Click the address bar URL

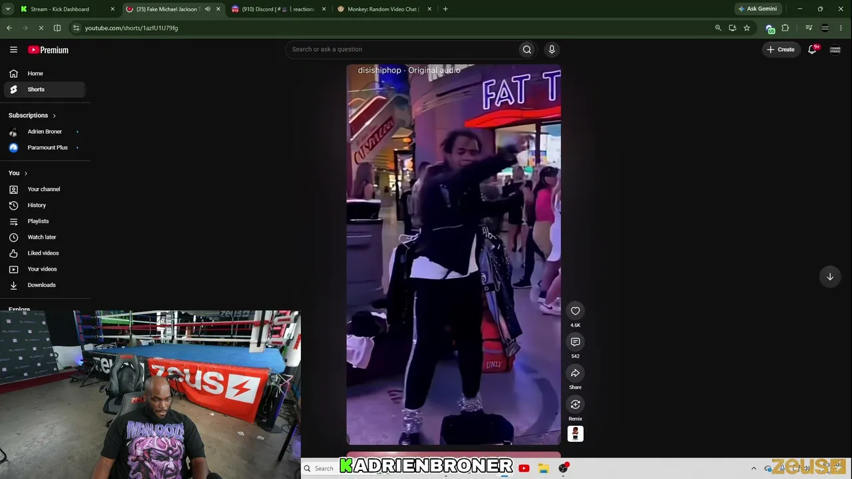tap(131, 28)
